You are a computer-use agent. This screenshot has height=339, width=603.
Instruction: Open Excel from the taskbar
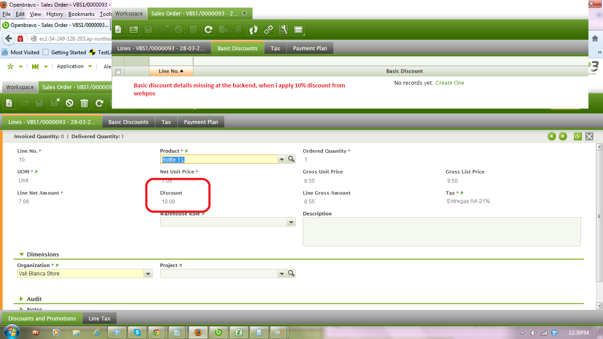point(239,332)
